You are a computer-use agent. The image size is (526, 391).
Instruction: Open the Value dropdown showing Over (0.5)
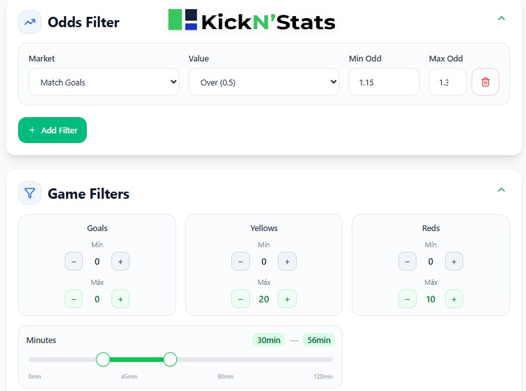(x=264, y=82)
